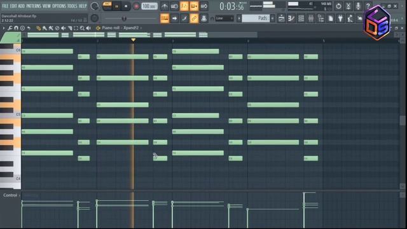
Task: Open the Line snap selector
Action: (x=224, y=18)
